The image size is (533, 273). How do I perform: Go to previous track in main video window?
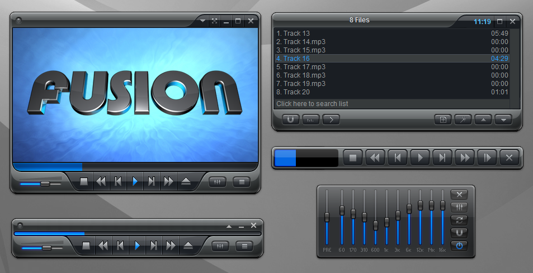tap(118, 182)
